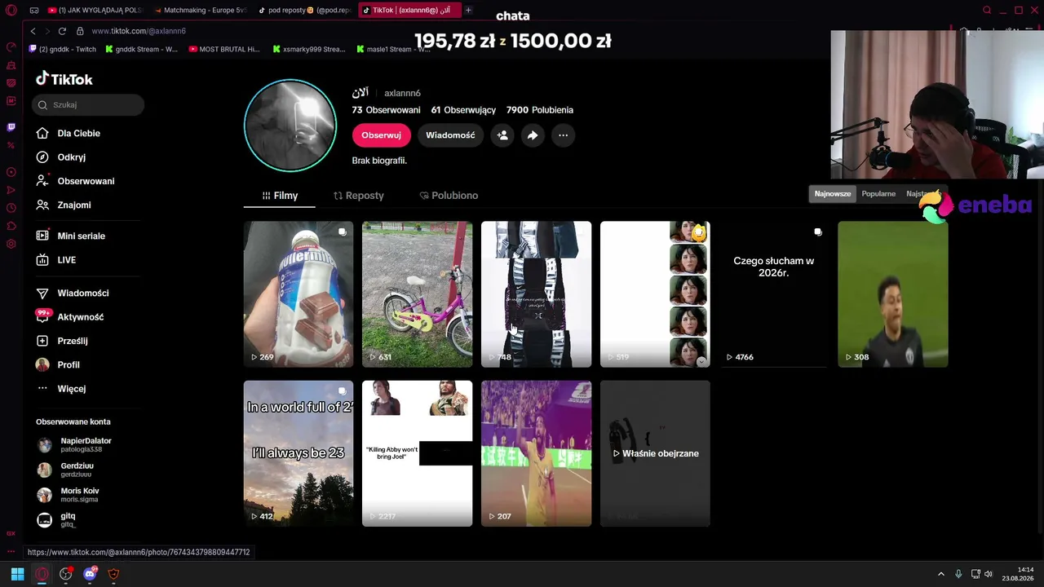Open a new browser tab with plus button
The width and height of the screenshot is (1044, 587).
[468, 11]
